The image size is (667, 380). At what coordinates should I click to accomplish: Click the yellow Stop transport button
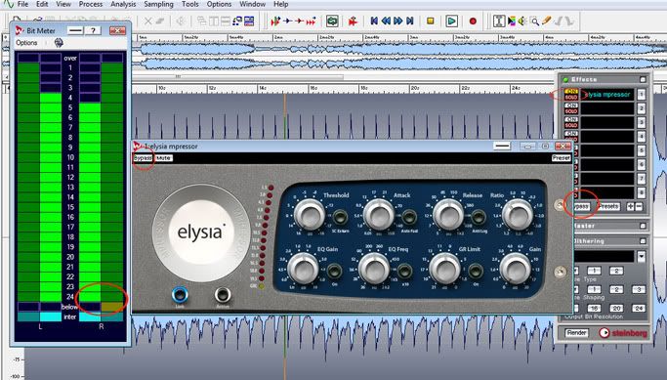[430, 21]
